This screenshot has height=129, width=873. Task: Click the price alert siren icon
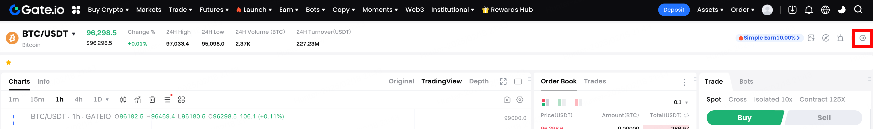[x=840, y=38]
